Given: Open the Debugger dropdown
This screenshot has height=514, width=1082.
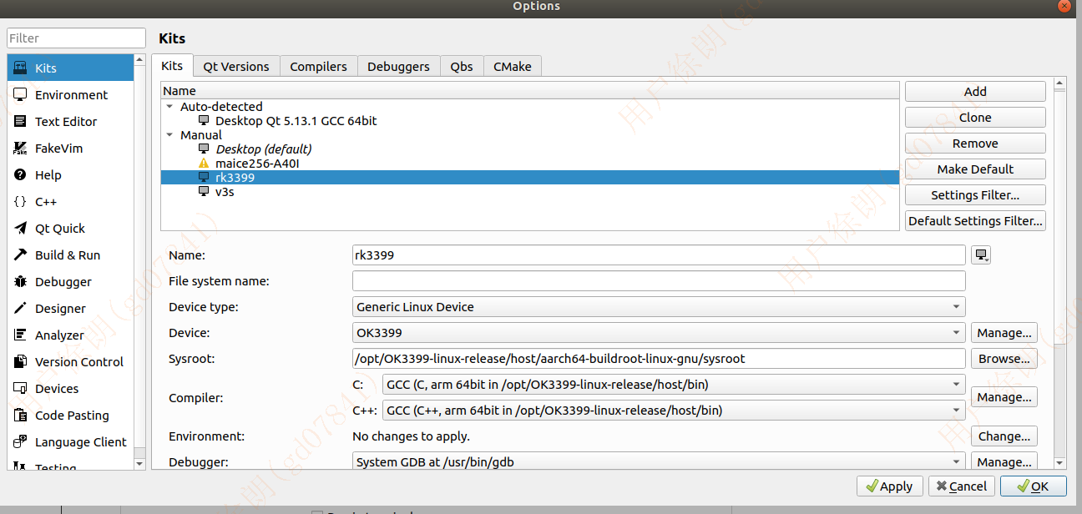Looking at the screenshot, I should click(x=659, y=461).
